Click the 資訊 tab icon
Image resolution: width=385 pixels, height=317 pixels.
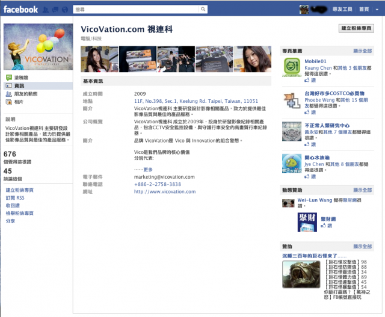[9, 85]
